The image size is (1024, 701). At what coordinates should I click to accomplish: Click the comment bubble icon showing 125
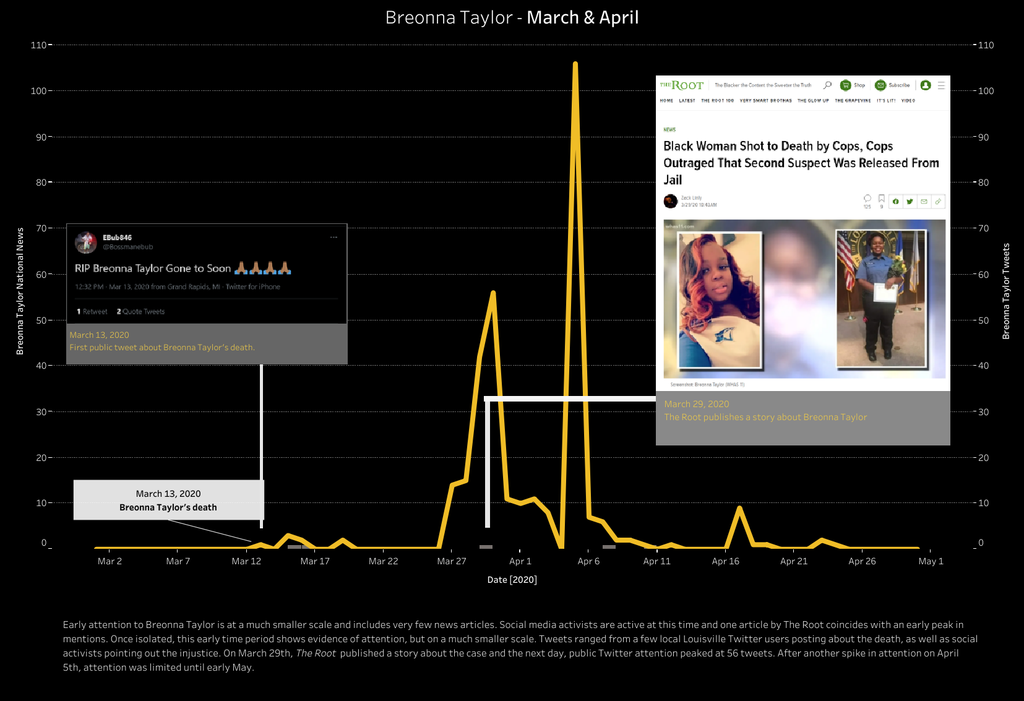click(867, 199)
